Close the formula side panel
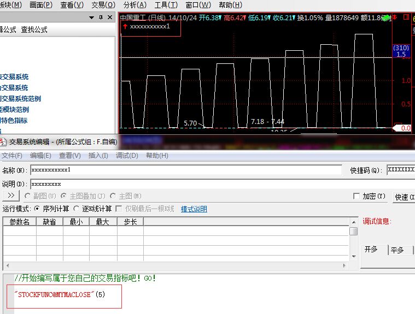415x314 pixels. [x=111, y=18]
